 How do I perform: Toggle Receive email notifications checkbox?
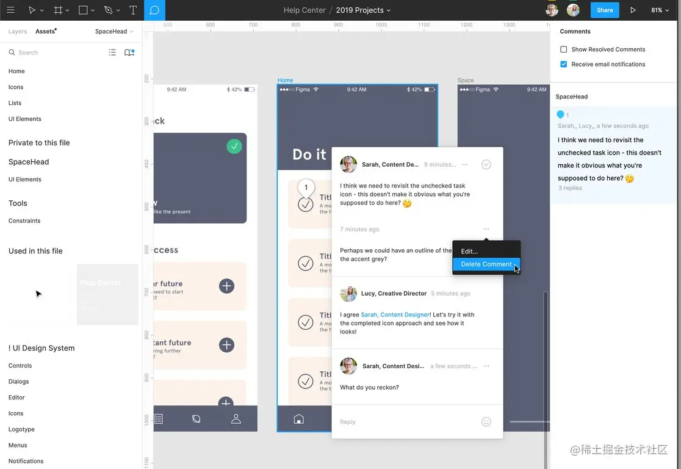(x=563, y=64)
